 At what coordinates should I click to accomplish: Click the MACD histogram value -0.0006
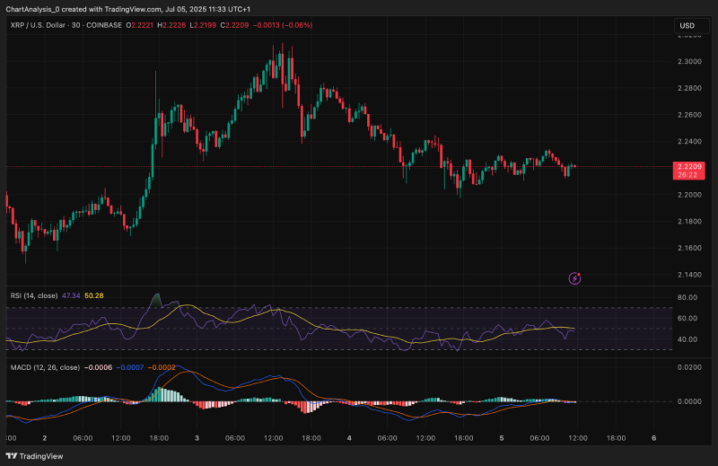(98, 367)
